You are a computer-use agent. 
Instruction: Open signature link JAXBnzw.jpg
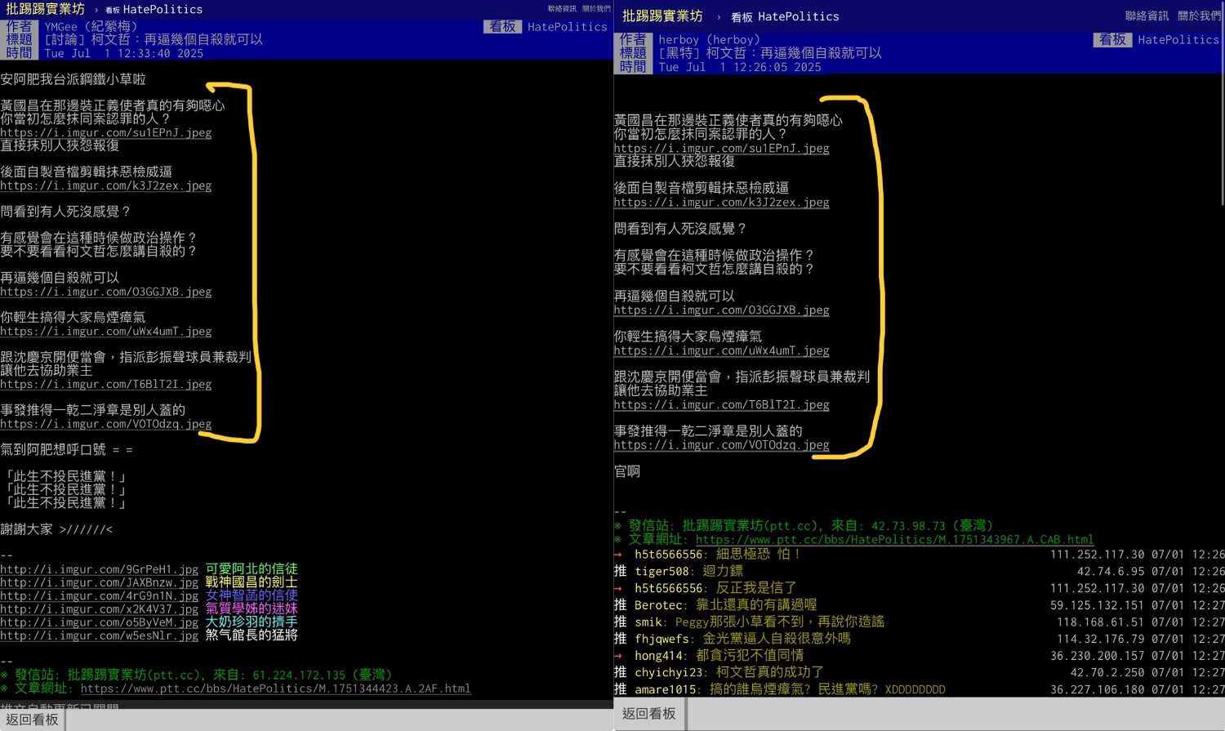point(100,582)
